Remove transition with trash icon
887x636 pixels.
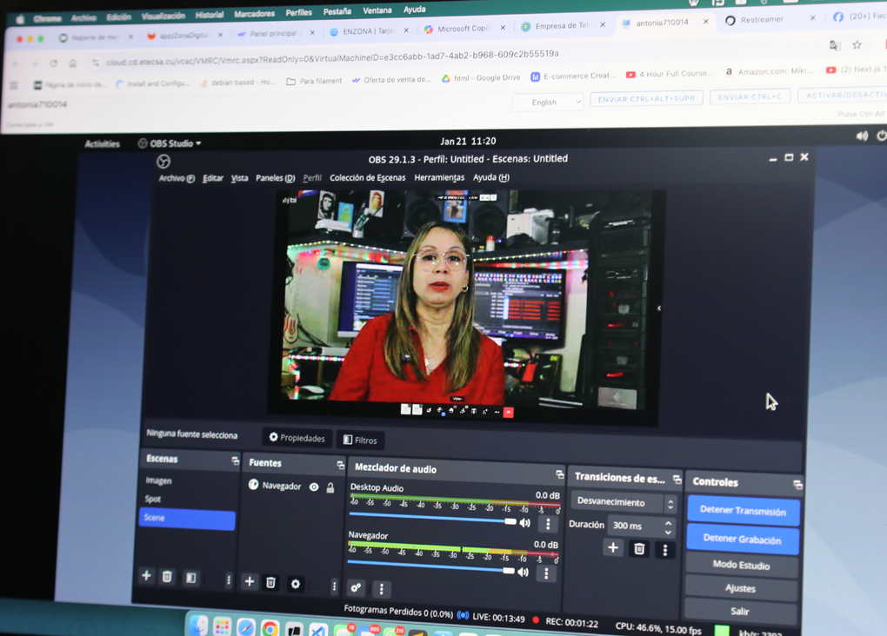click(x=639, y=549)
